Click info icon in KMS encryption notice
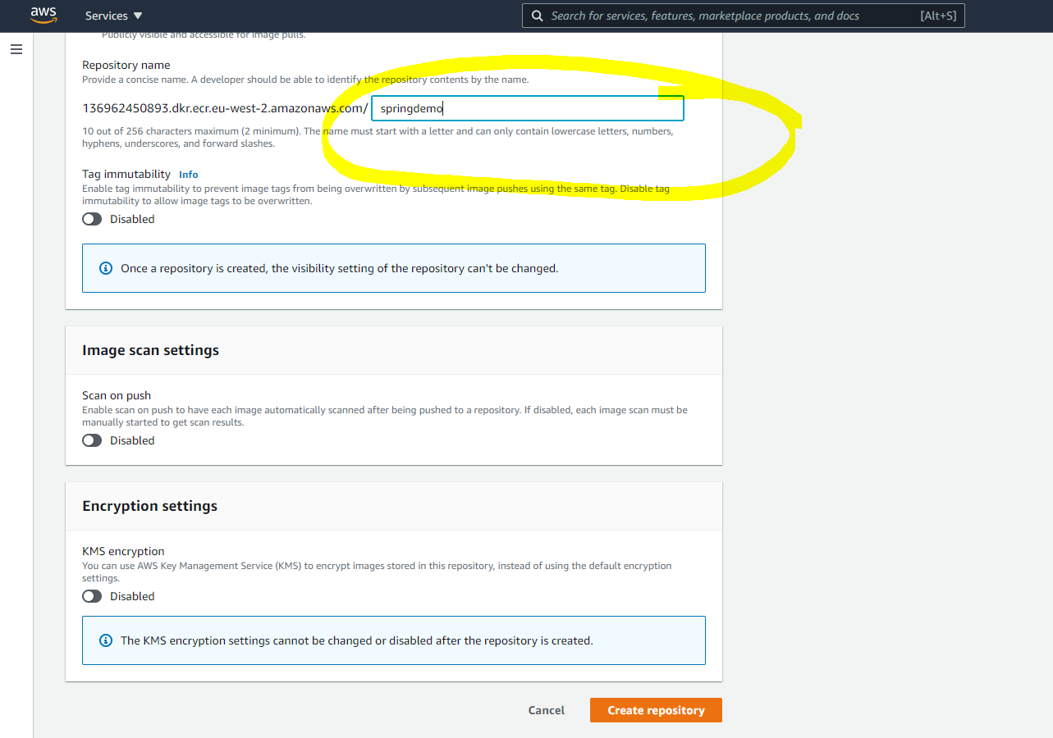 (x=105, y=640)
